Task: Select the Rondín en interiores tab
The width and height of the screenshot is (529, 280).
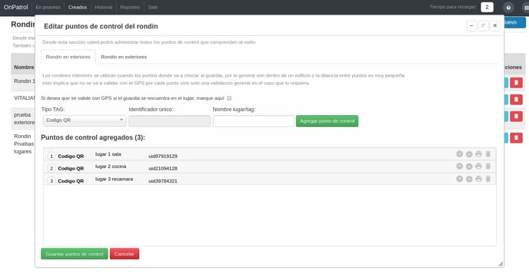Action: pos(68,57)
